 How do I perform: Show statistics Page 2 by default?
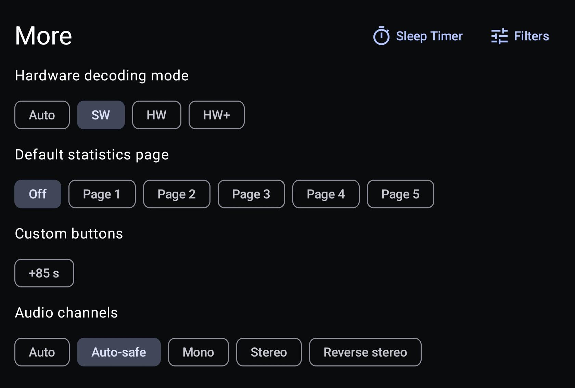click(176, 194)
